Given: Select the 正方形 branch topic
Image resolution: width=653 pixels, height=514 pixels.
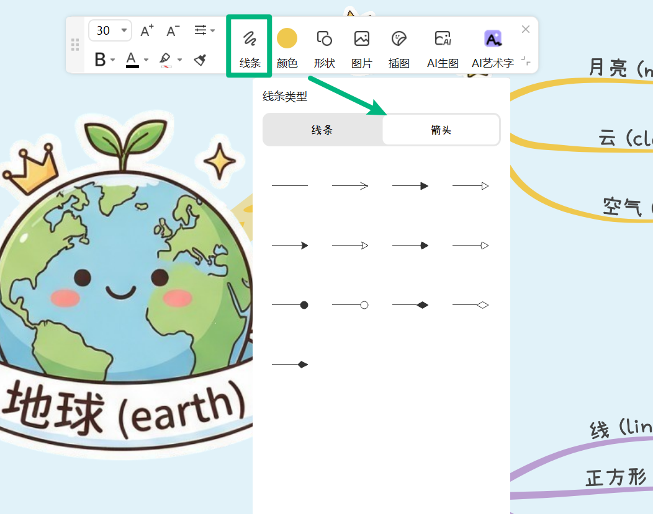Looking at the screenshot, I should tap(616, 477).
